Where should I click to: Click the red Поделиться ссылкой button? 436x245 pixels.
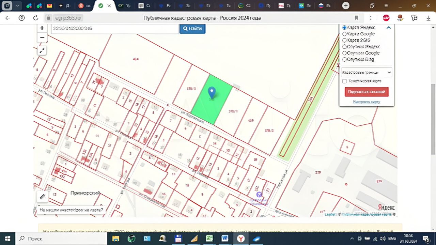pyautogui.click(x=367, y=92)
